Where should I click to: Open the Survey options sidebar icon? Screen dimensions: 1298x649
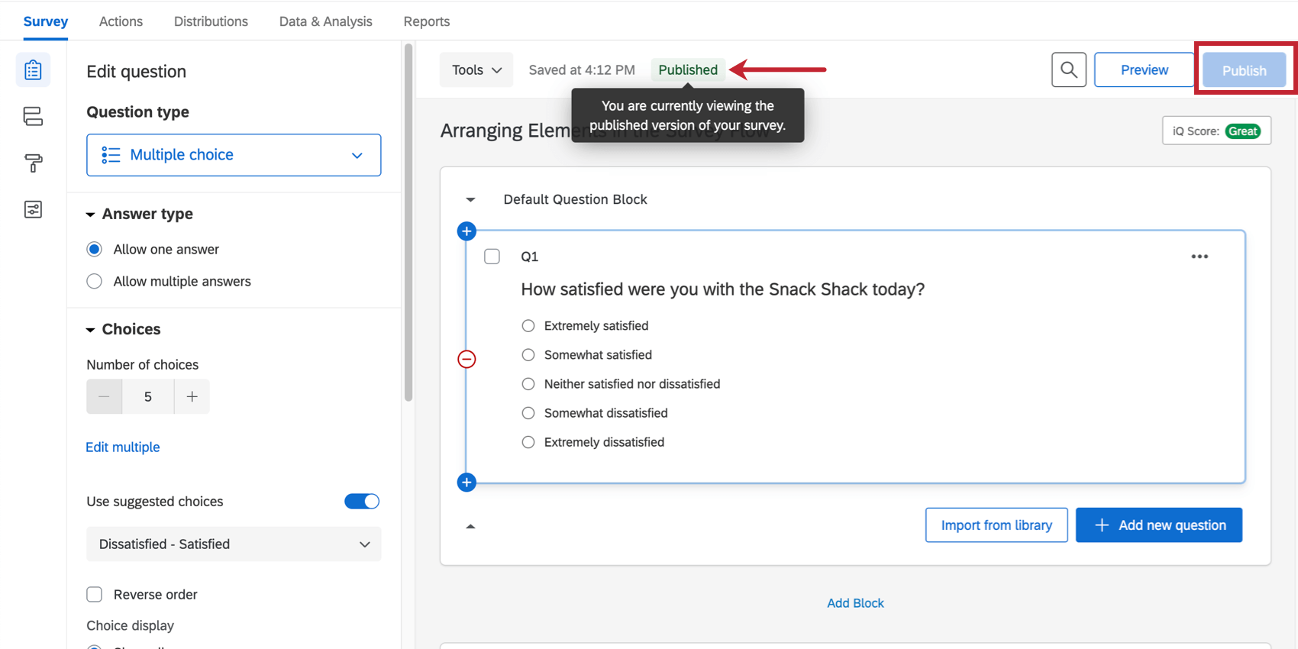[33, 209]
